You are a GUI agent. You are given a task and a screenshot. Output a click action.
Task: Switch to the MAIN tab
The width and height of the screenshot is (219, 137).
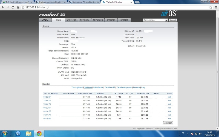pos(58,20)
